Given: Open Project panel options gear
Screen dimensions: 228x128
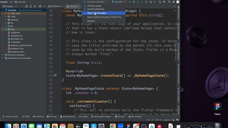Looking at the screenshot, I should (x=40, y=6).
